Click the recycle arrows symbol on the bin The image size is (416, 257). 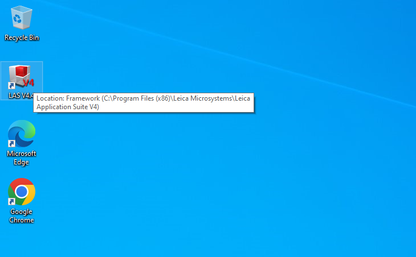point(18,19)
